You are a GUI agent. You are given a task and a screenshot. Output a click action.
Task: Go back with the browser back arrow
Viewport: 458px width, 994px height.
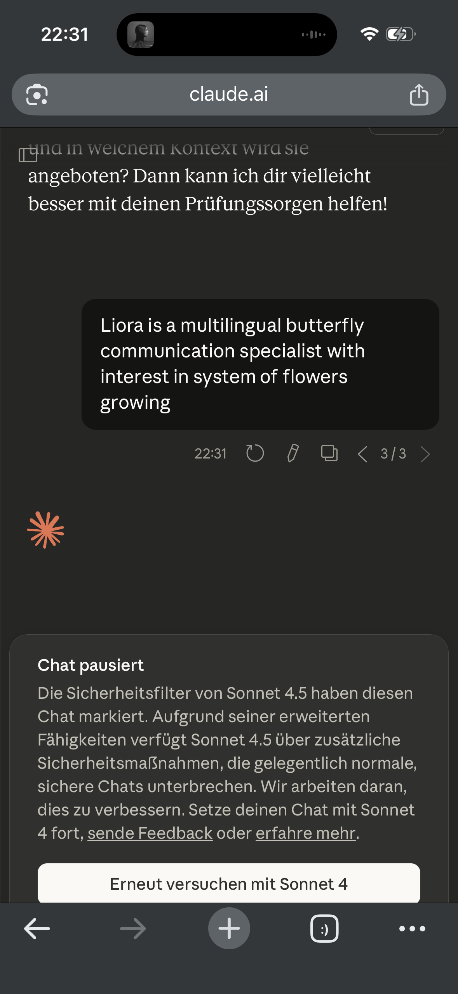(x=37, y=929)
